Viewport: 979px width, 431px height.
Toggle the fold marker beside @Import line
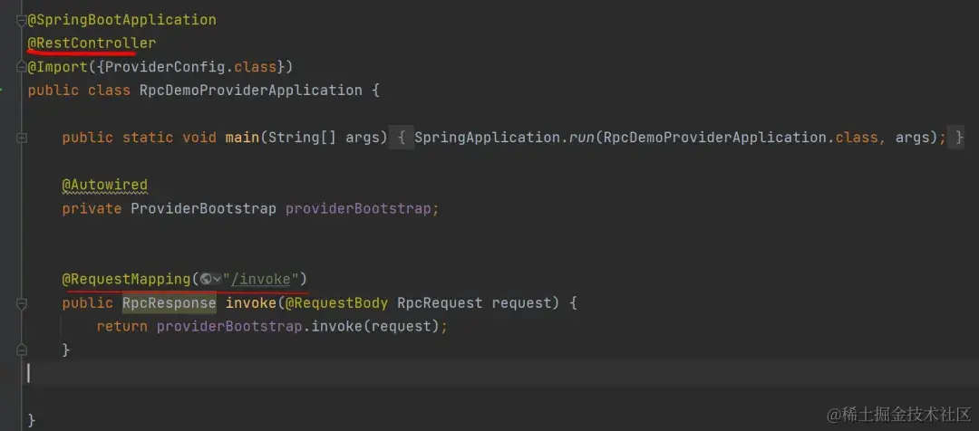coord(22,67)
